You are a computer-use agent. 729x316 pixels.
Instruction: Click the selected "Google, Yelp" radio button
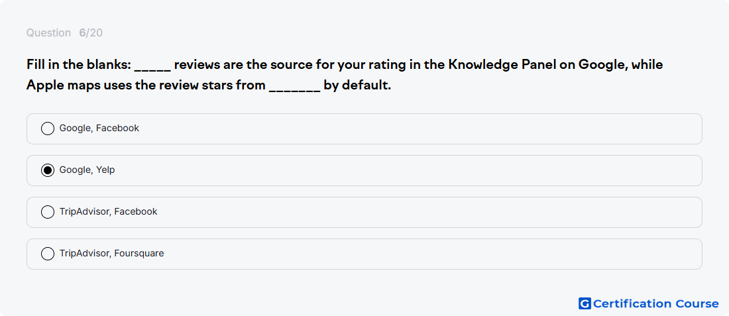(x=48, y=170)
